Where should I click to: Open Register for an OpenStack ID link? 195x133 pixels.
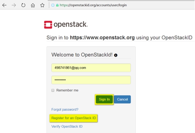tap(73, 118)
